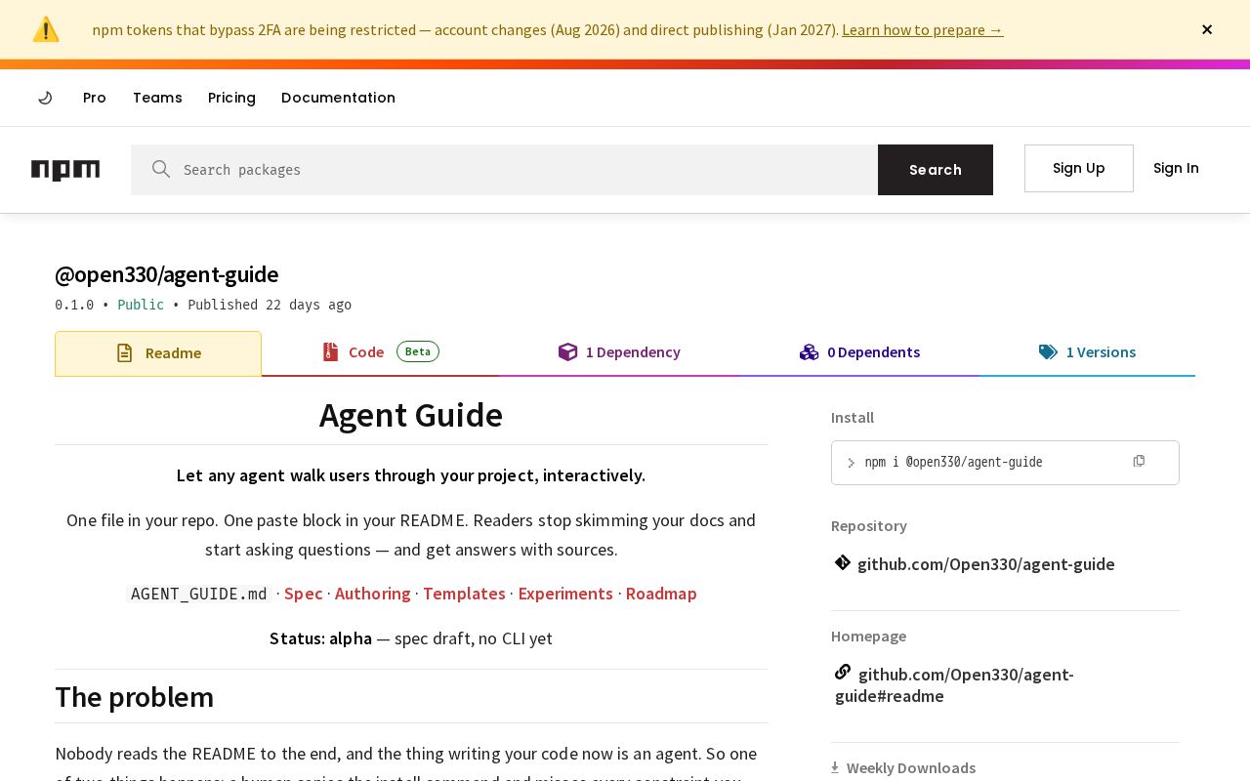Click the Beta badge on Code tab
Viewport: 1250px width, 781px height.
click(418, 351)
